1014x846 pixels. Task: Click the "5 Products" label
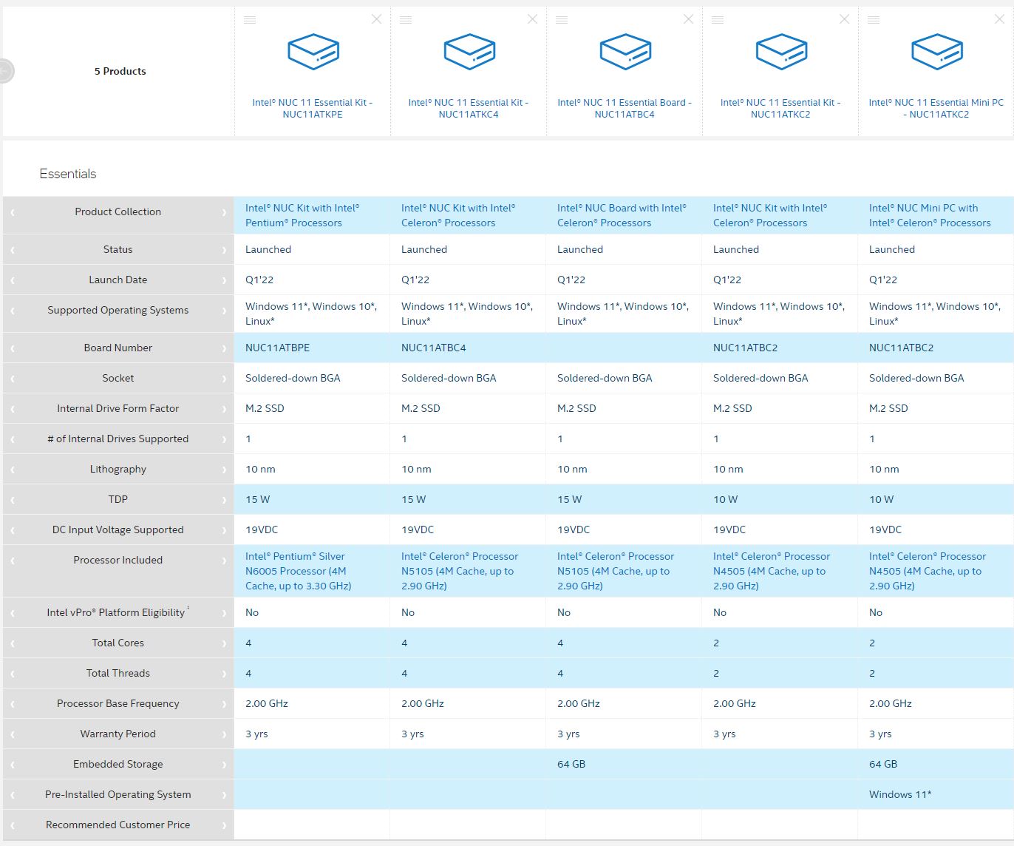tap(120, 71)
